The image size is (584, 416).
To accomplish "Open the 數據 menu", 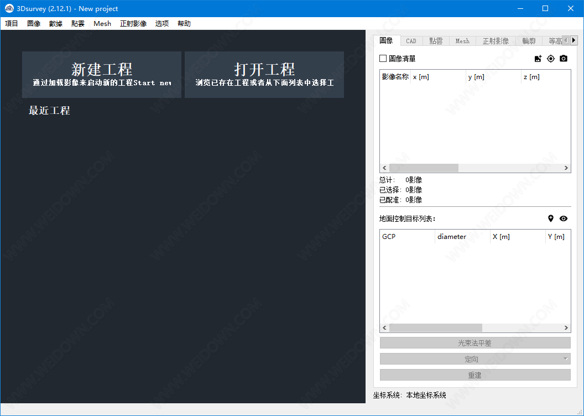I will (x=55, y=23).
